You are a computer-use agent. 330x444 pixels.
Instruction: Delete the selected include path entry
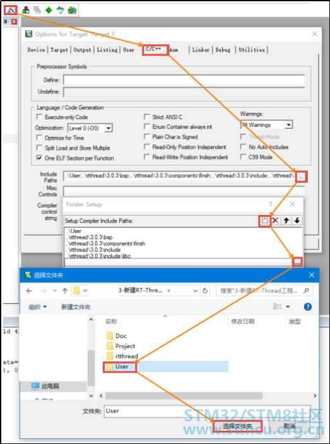(x=276, y=221)
